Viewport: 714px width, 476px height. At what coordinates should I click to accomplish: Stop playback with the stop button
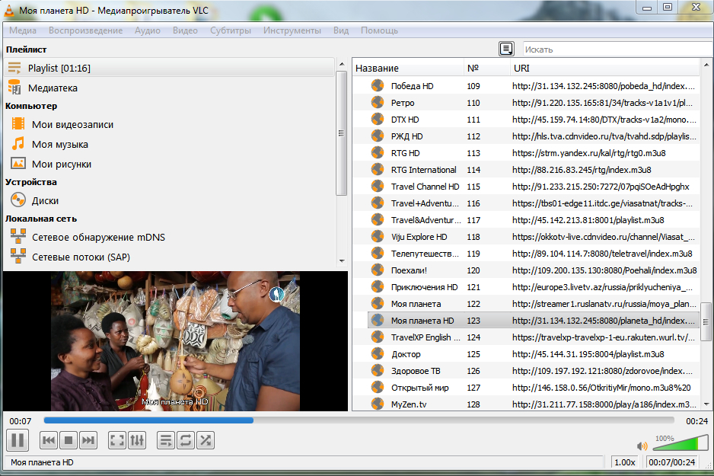69,439
